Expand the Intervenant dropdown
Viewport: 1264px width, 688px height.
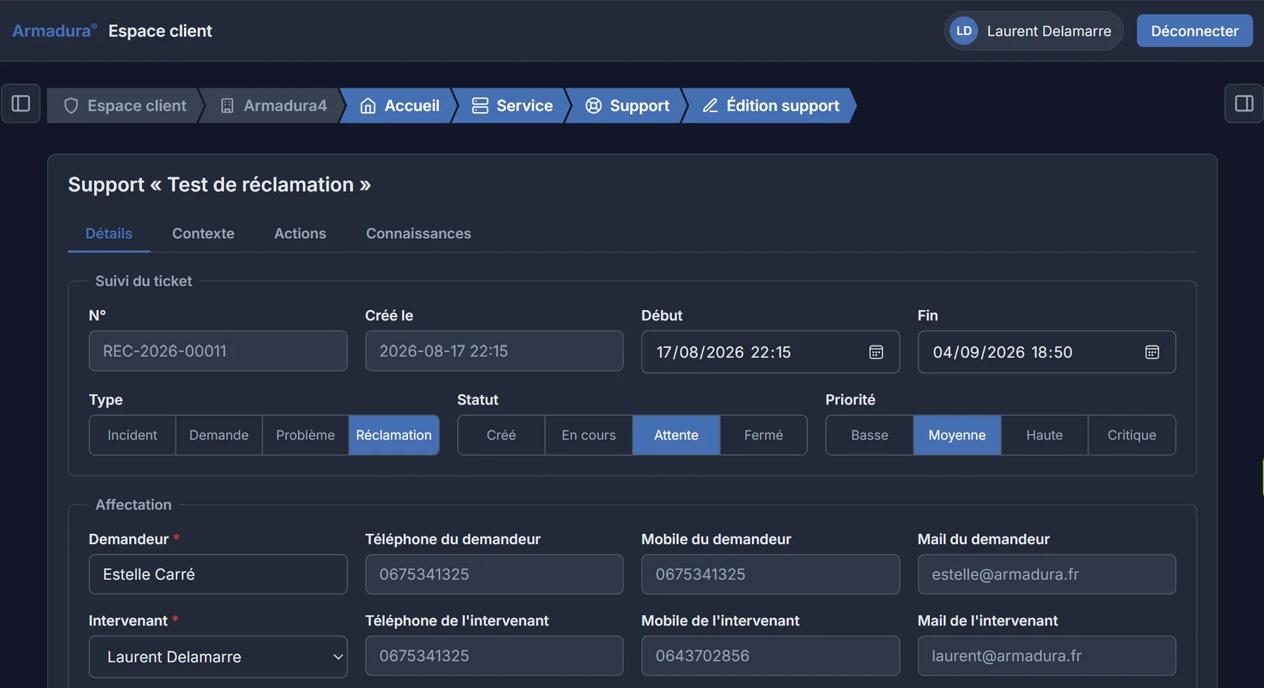pos(218,656)
